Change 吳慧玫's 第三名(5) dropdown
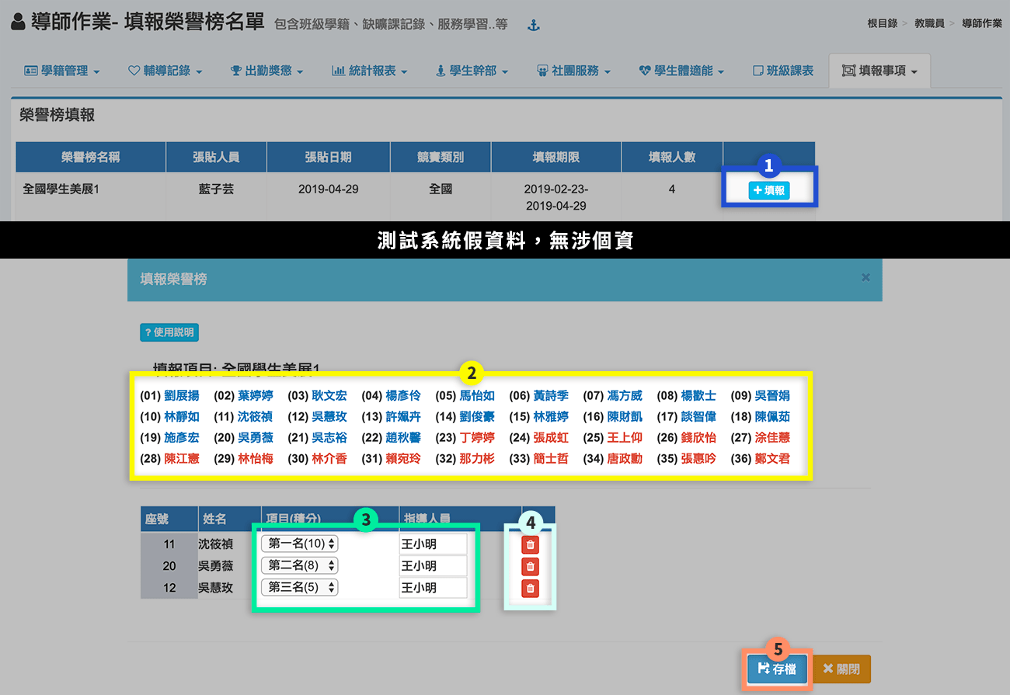 point(300,587)
